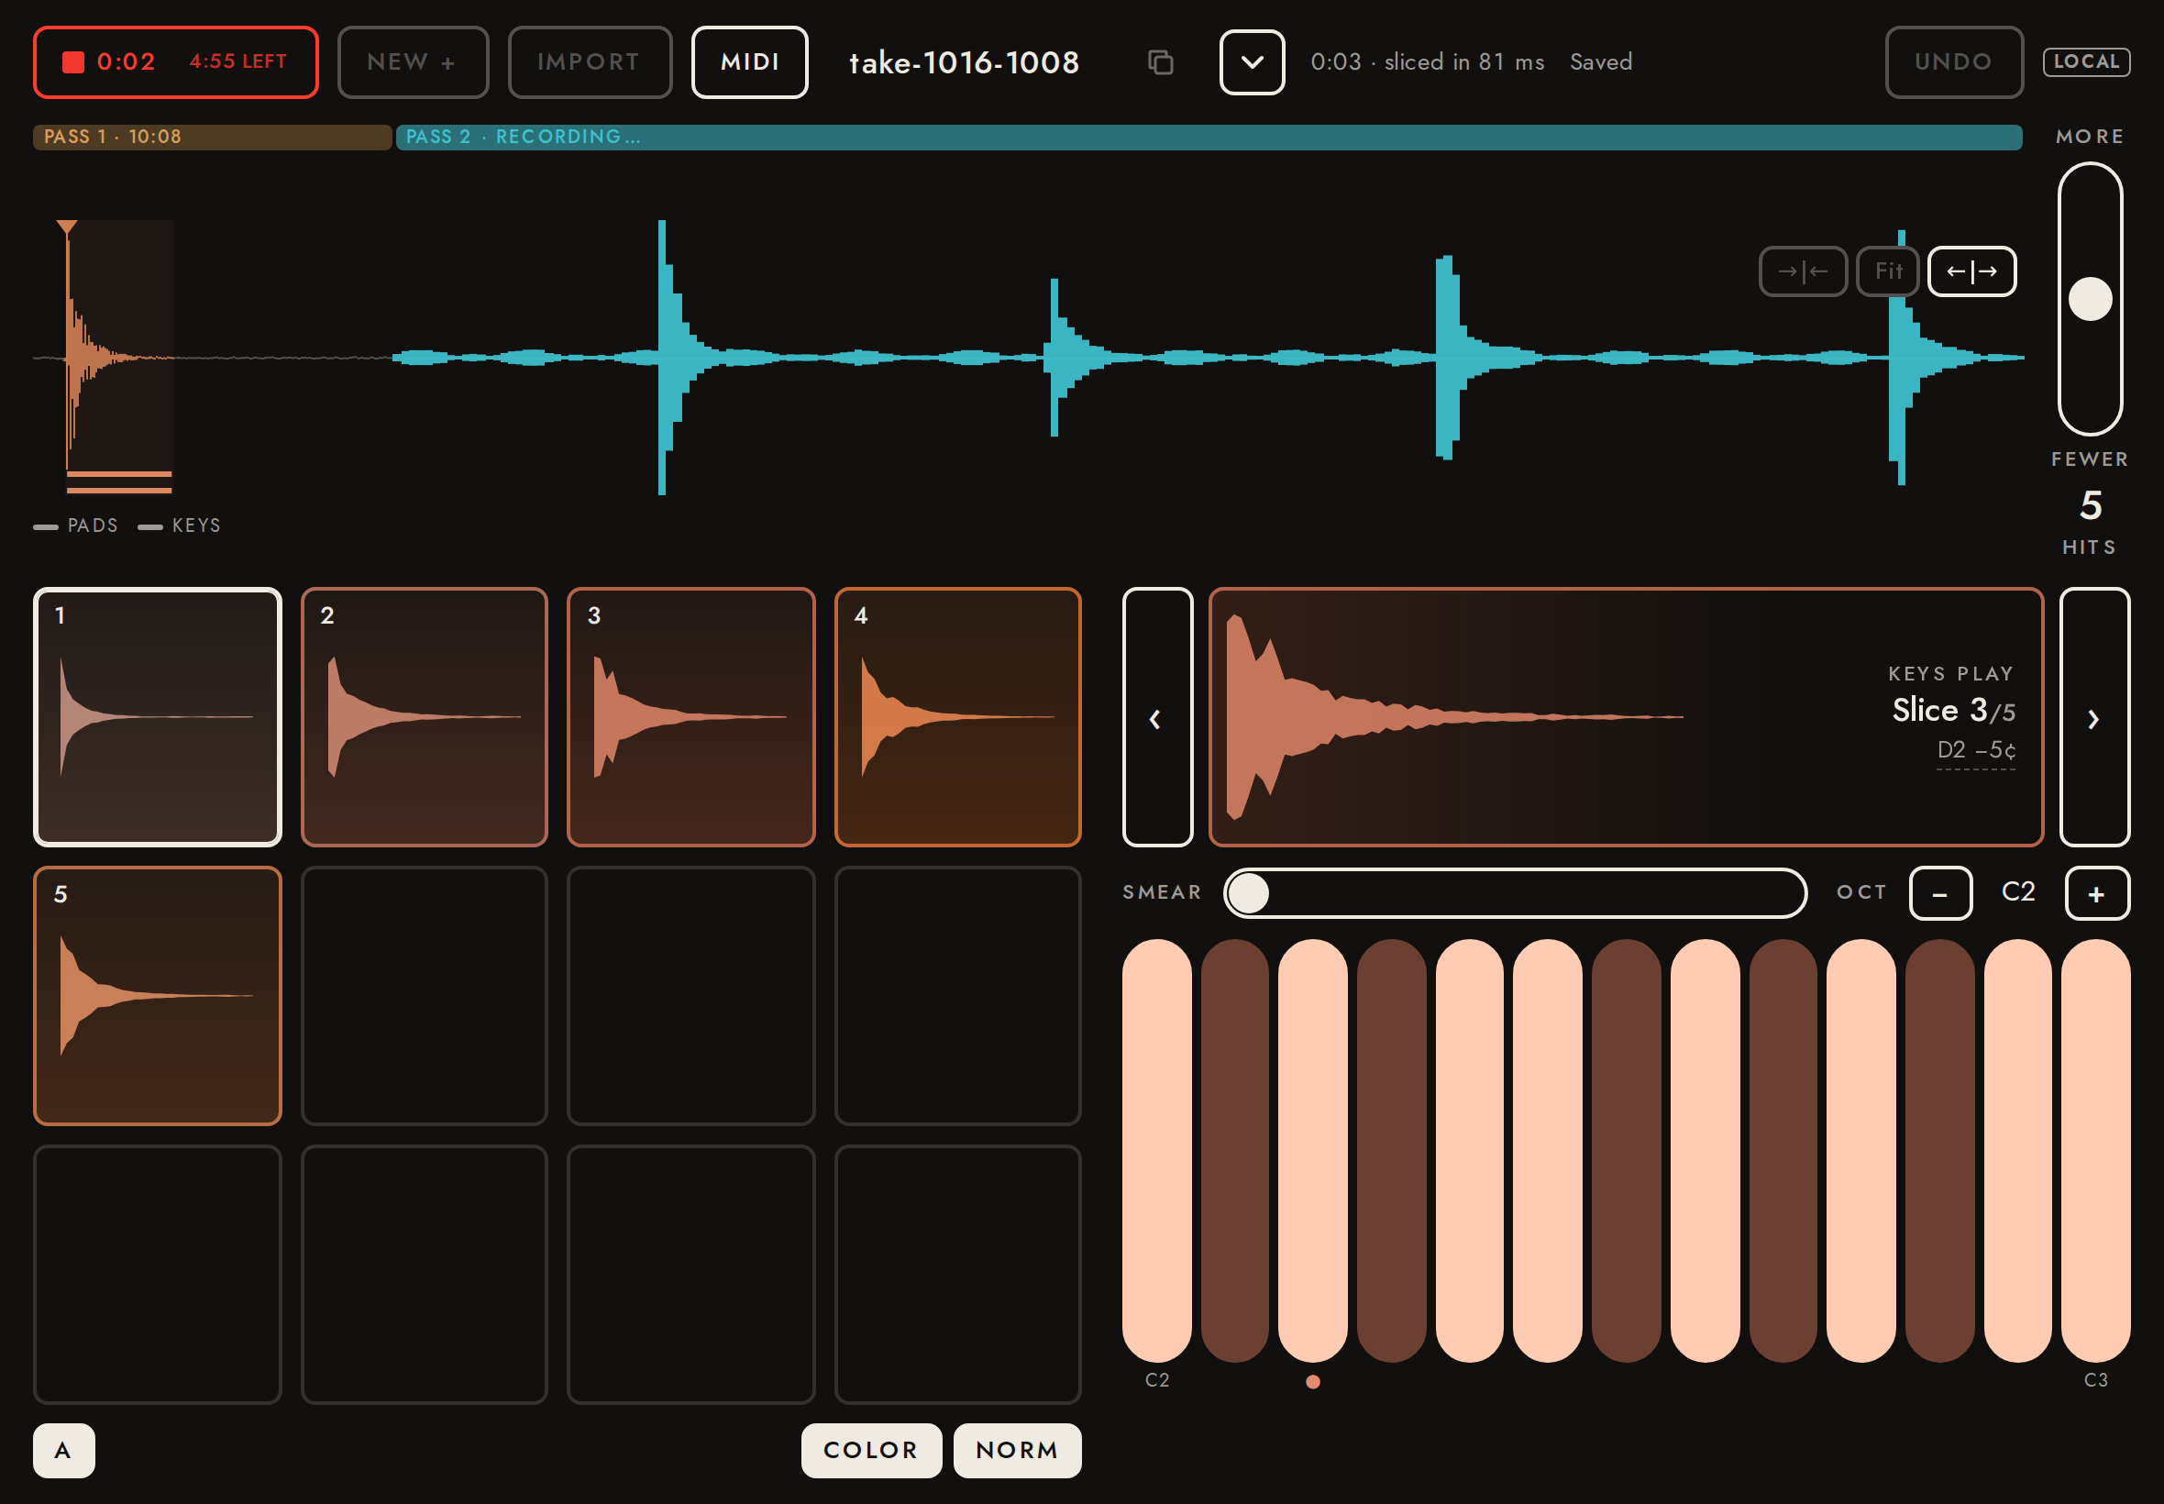Toggle the NORM button

[x=1017, y=1450]
